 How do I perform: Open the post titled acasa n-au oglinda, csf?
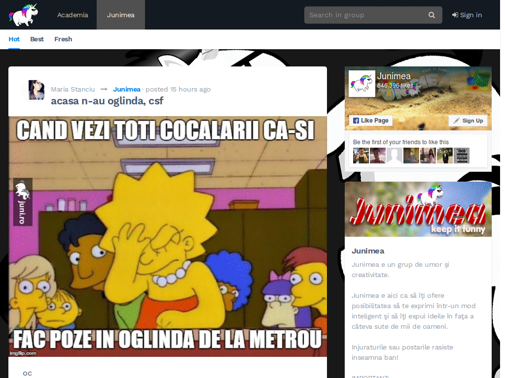point(107,101)
